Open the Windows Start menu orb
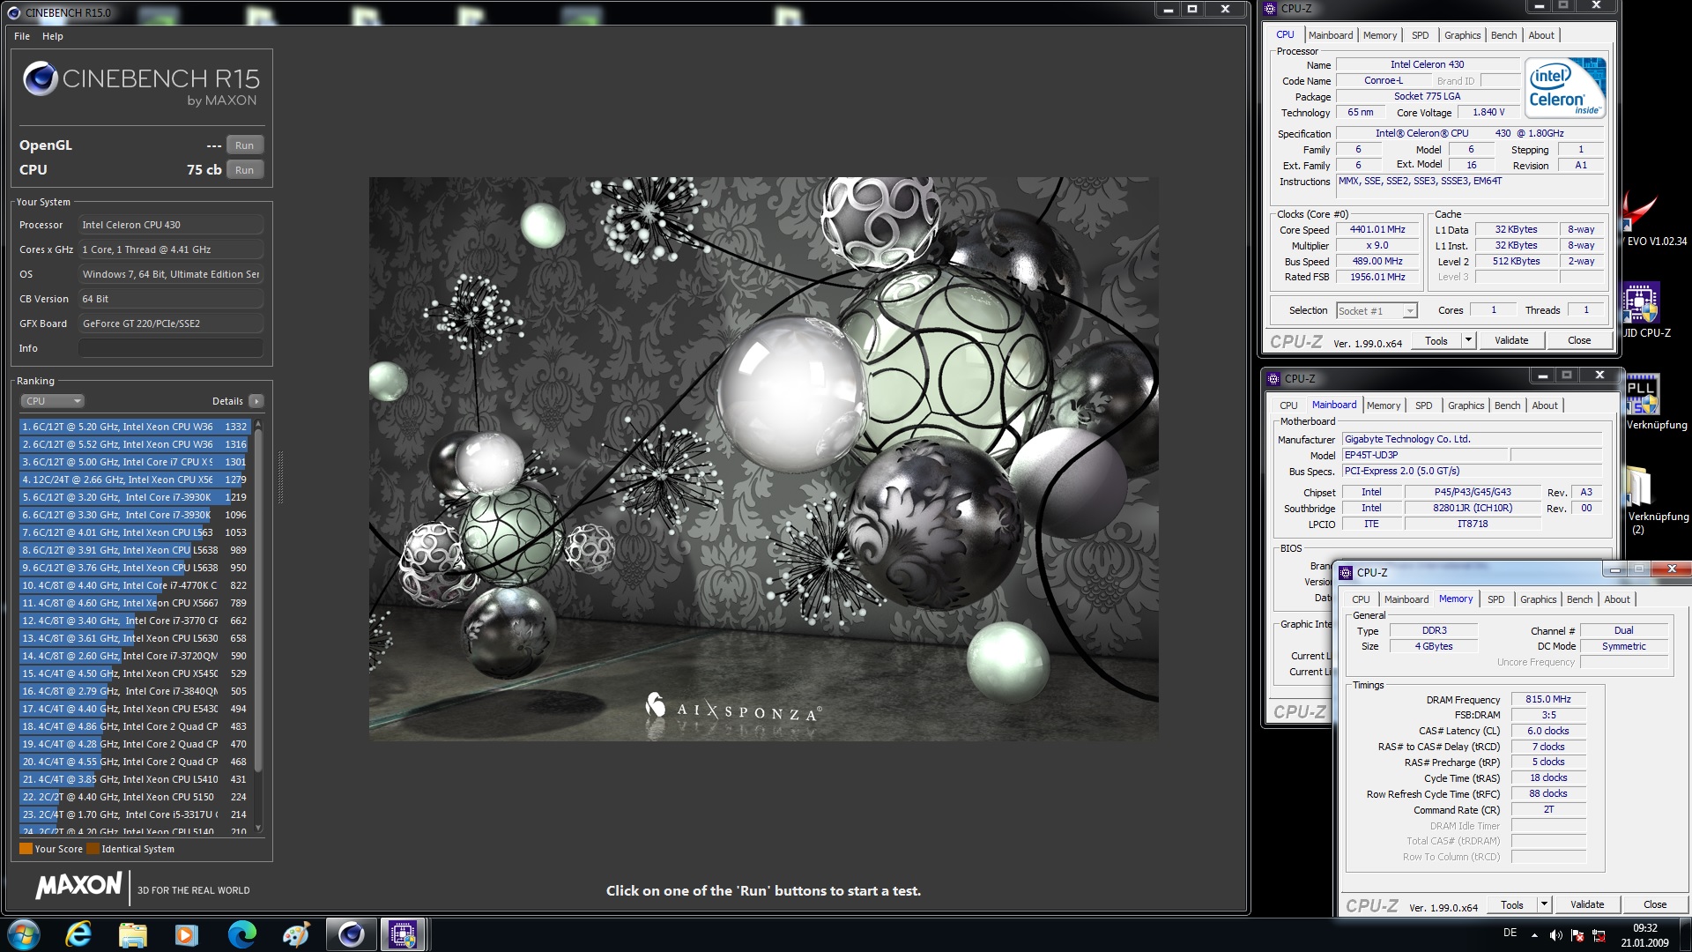 pyautogui.click(x=24, y=934)
